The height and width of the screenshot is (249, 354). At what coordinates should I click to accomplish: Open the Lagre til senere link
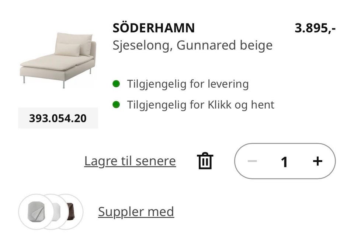point(130,161)
